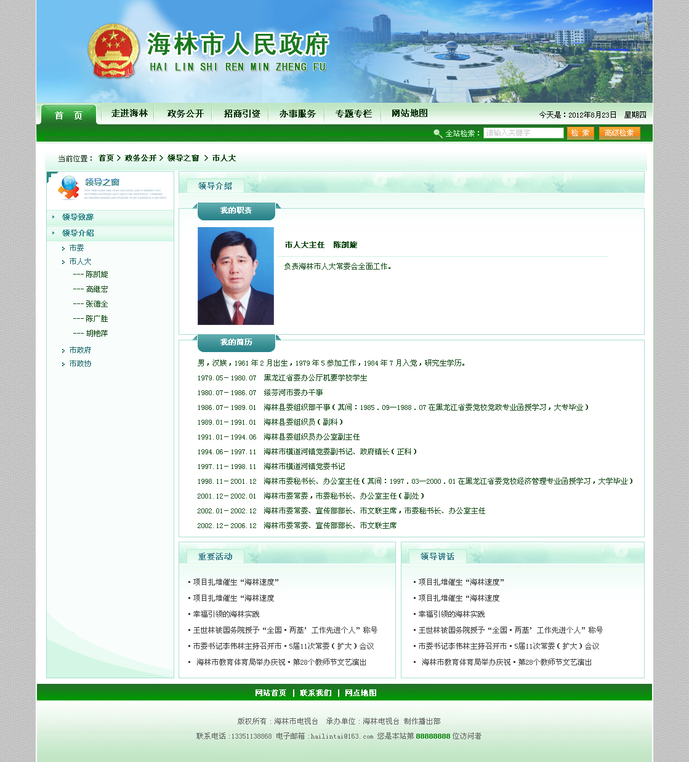Open the 招商引资 menu
Image resolution: width=689 pixels, height=762 pixels.
(x=242, y=114)
